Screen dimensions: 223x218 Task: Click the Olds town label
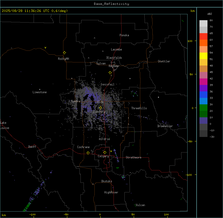coord(100,102)
